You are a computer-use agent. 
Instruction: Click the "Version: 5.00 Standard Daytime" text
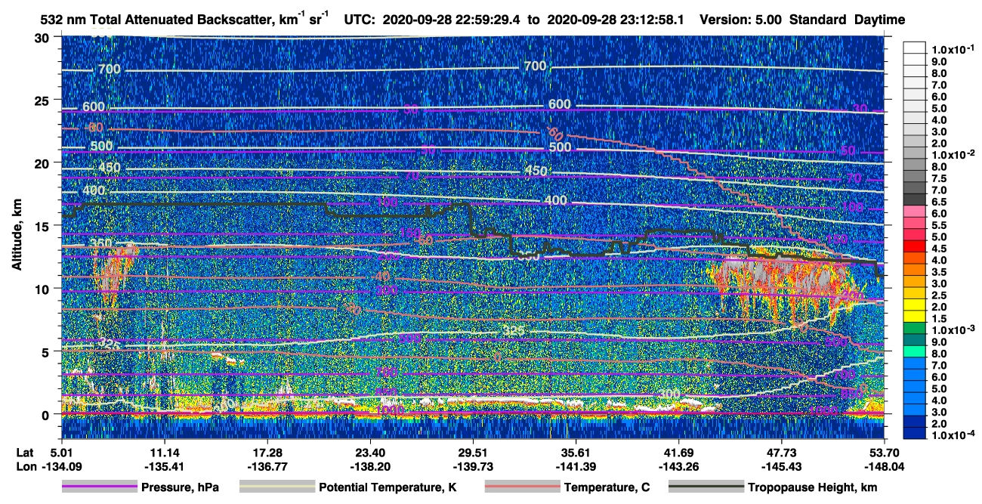(x=802, y=19)
